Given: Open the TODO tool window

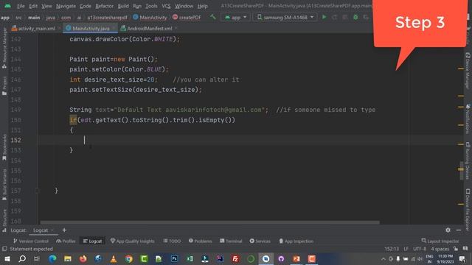Looking at the screenshot, I should (x=172, y=241).
